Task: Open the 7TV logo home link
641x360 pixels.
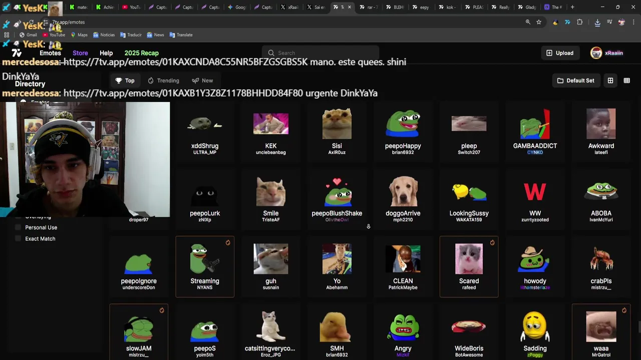Action: click(17, 53)
